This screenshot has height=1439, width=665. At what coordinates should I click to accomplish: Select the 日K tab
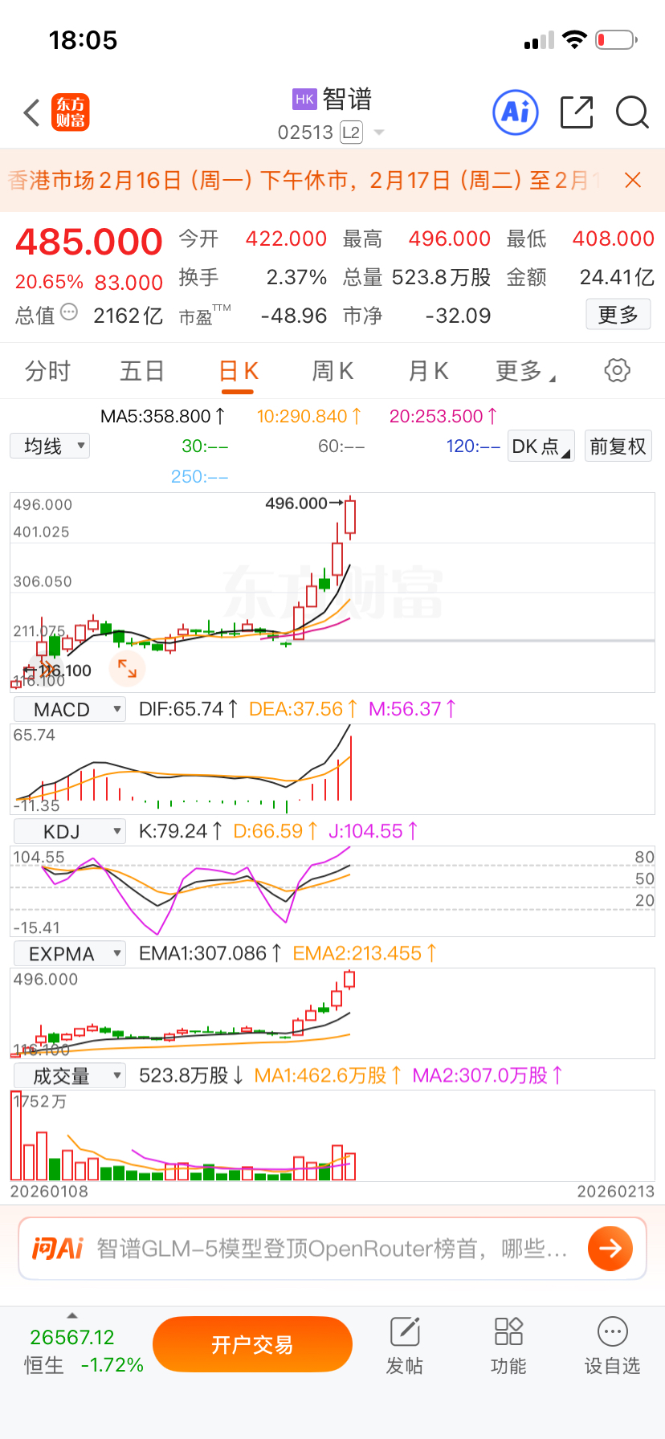click(238, 371)
